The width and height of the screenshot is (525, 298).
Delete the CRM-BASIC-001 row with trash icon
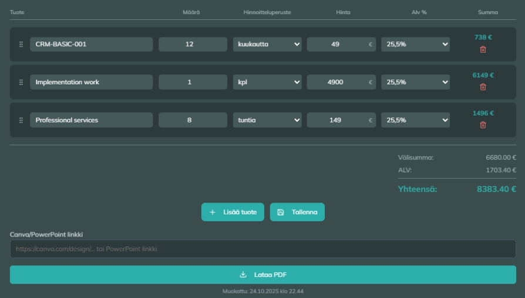(x=483, y=50)
